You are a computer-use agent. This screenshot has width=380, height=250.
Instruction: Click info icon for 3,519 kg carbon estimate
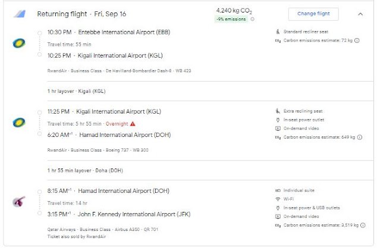[364, 226]
